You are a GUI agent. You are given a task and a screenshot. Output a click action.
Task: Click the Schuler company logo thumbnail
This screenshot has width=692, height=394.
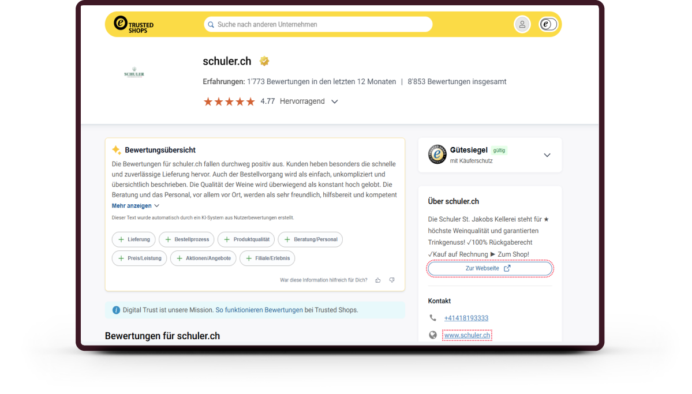(134, 72)
